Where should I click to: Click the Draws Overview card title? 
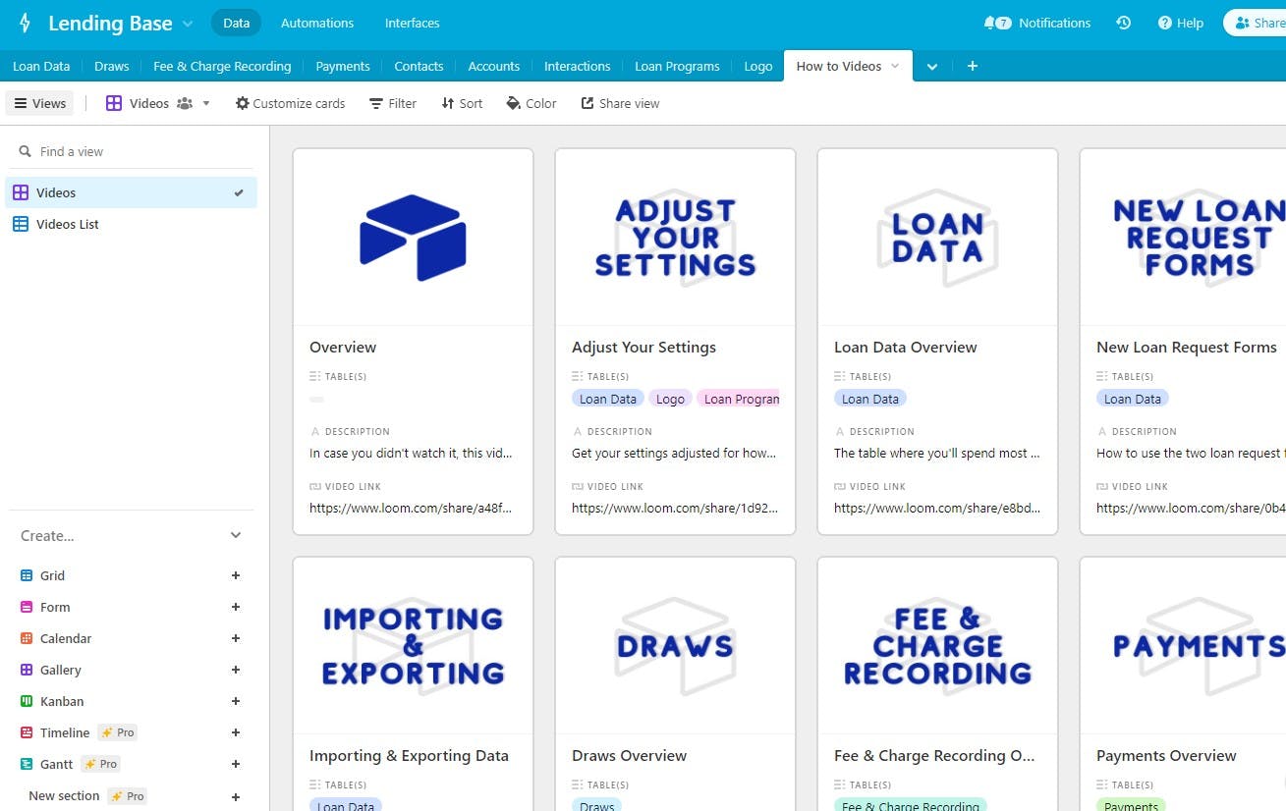629,756
